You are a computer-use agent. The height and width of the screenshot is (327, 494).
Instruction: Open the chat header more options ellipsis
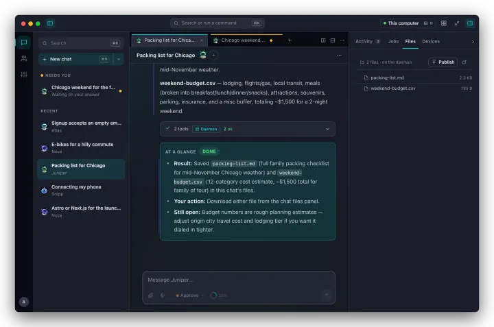coord(340,55)
